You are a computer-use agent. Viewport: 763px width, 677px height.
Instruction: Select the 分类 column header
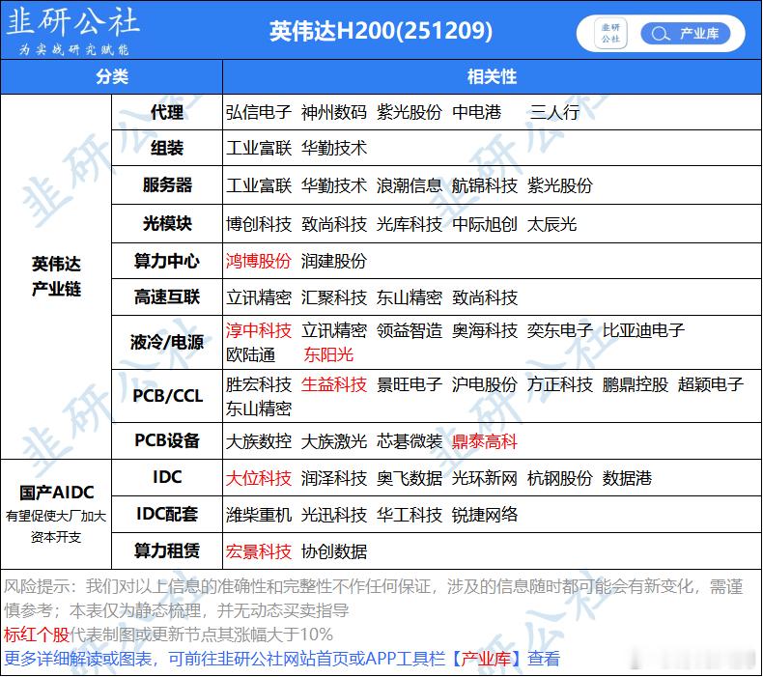click(x=112, y=77)
